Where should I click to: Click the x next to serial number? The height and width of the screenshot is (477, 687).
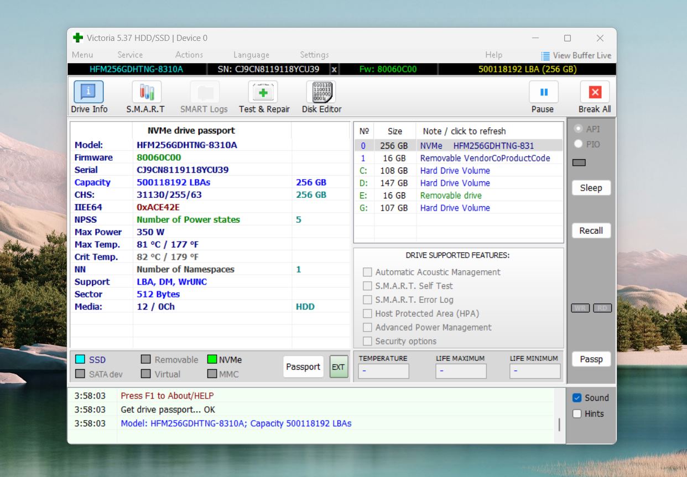tap(334, 69)
